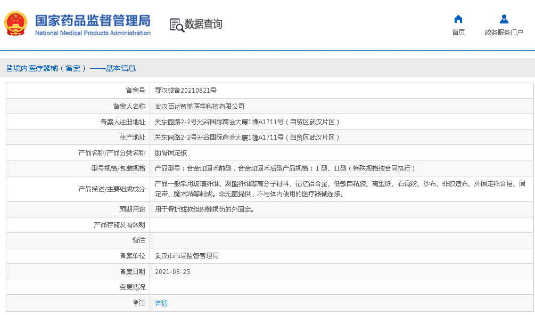
Task: Click the house icon above 首页
Action: [x=458, y=19]
